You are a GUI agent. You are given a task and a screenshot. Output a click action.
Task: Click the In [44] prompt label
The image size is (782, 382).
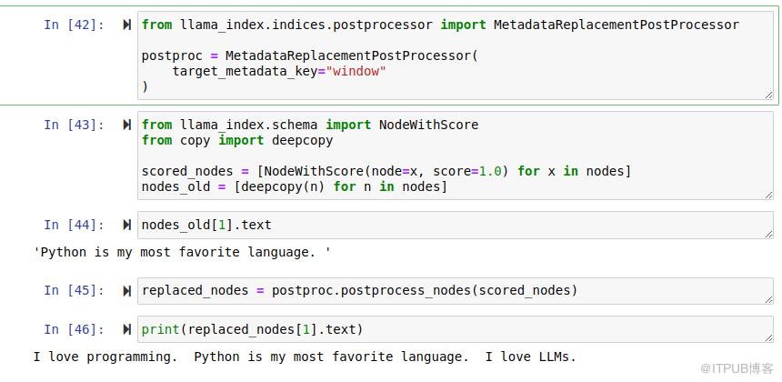pos(74,225)
